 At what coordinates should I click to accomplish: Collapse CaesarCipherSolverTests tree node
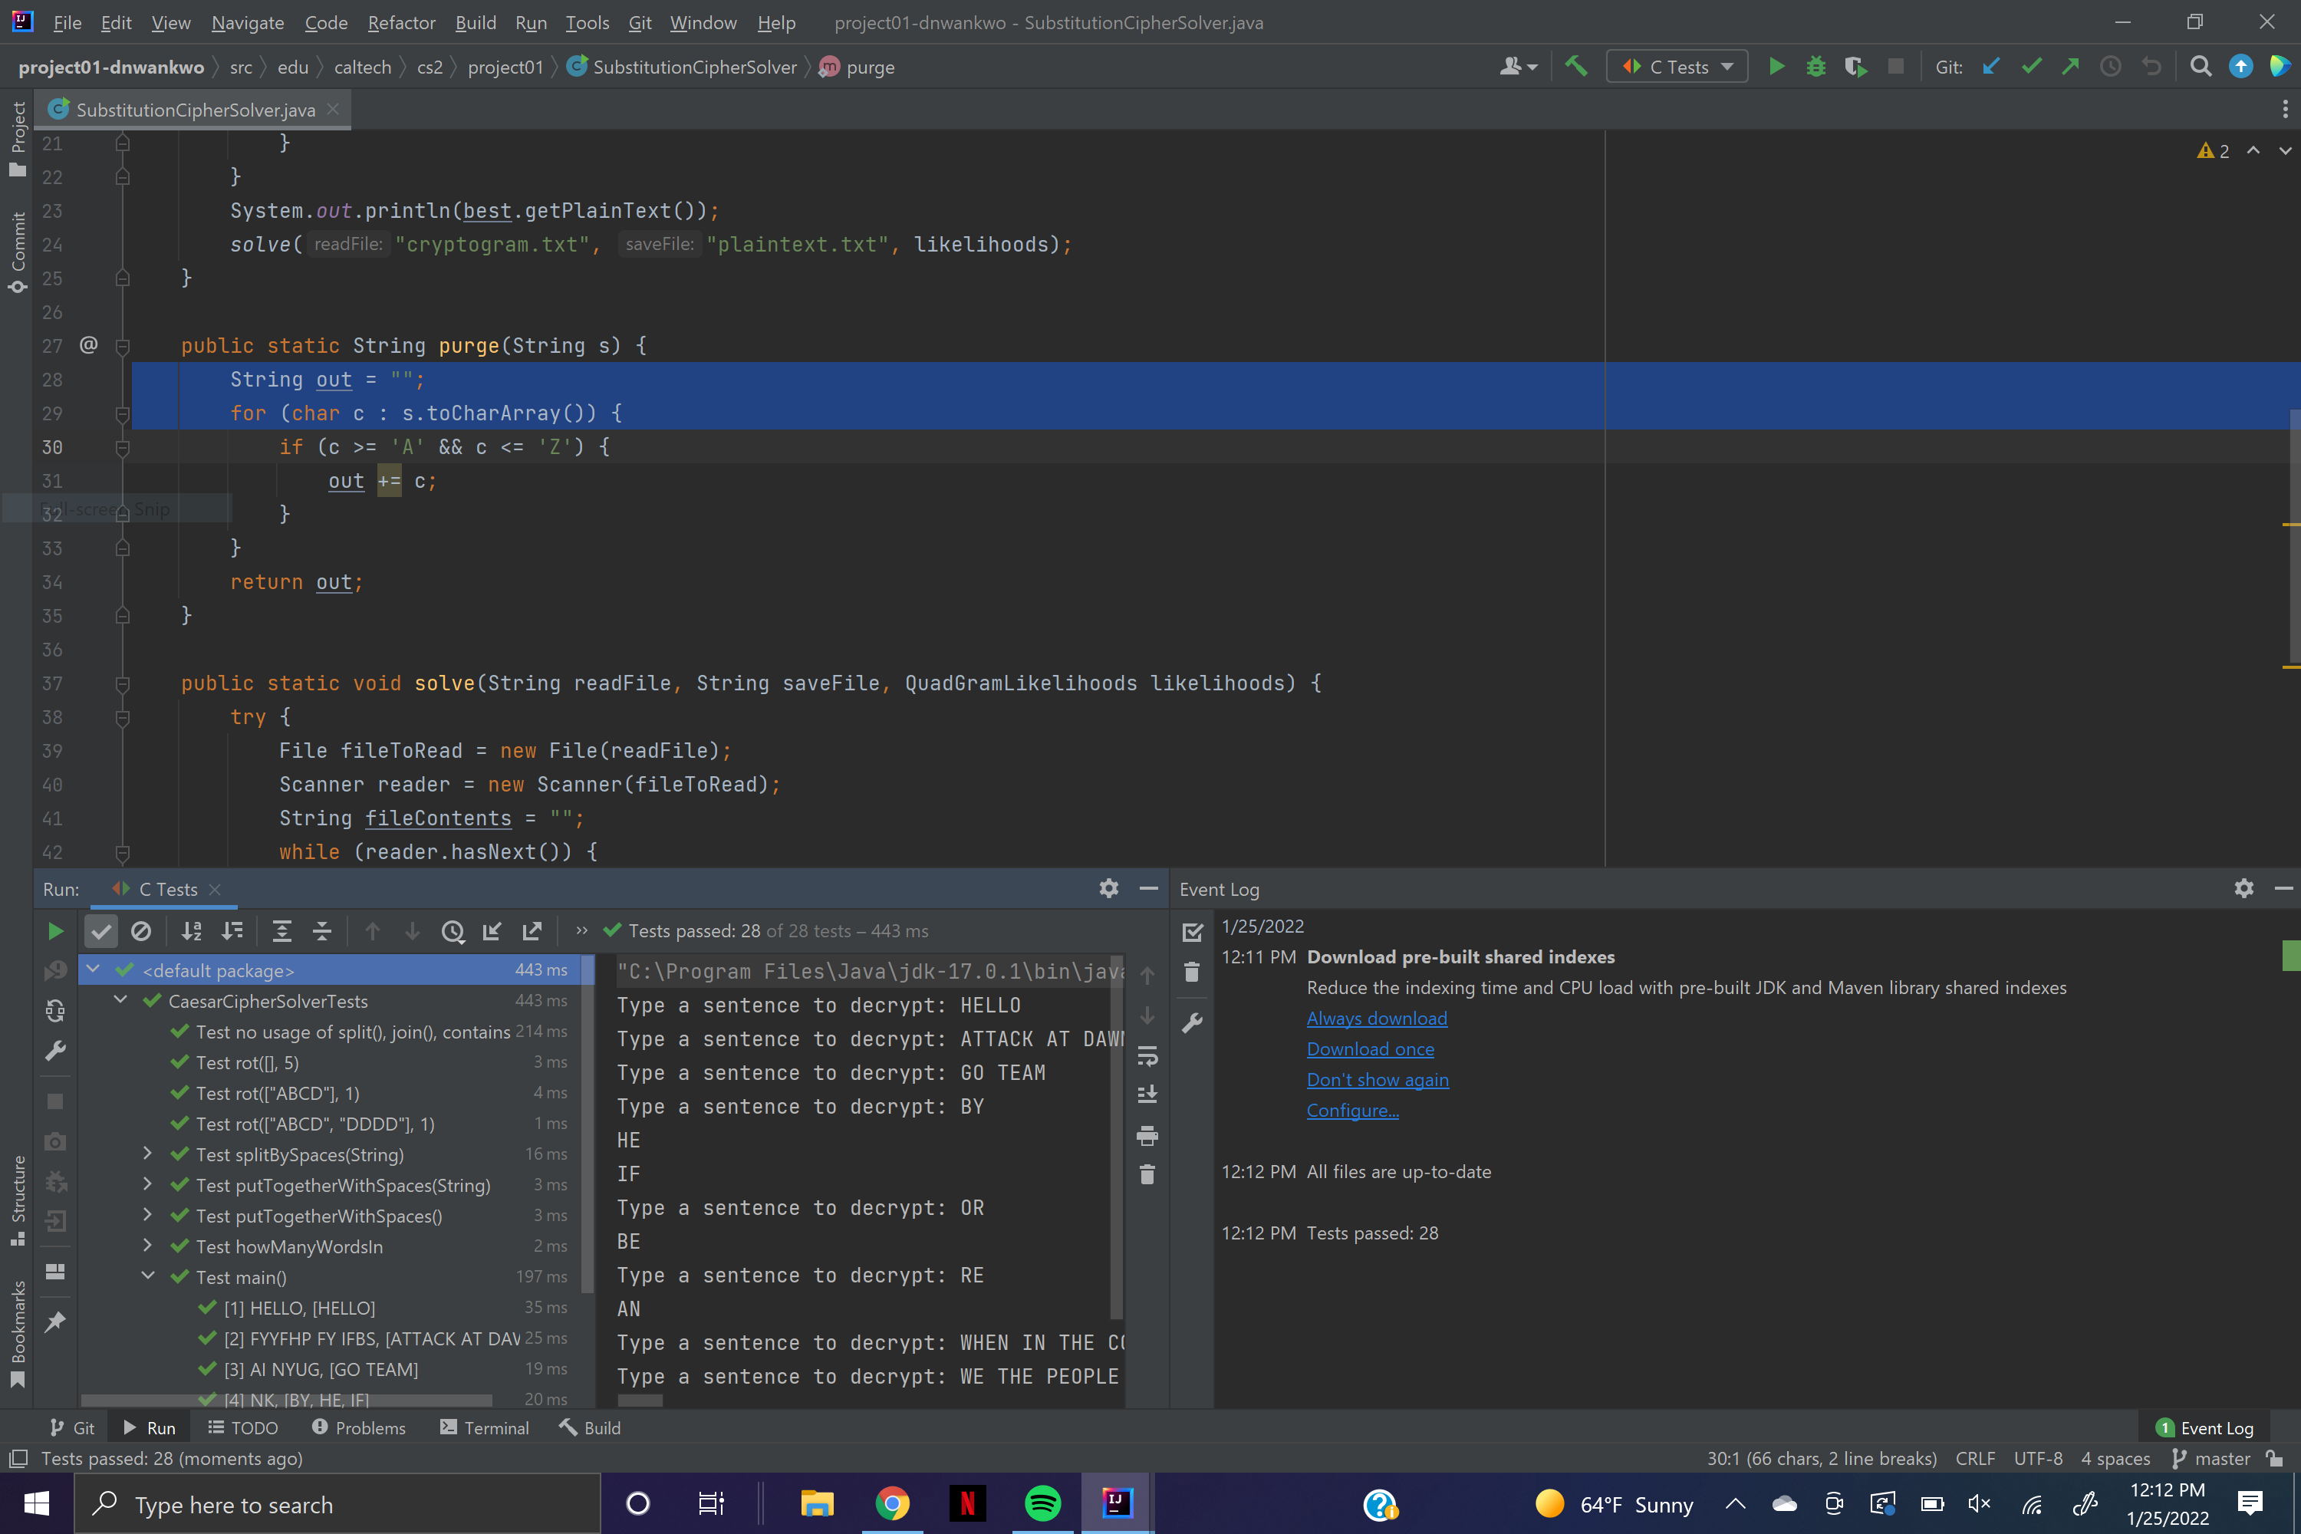click(121, 1001)
